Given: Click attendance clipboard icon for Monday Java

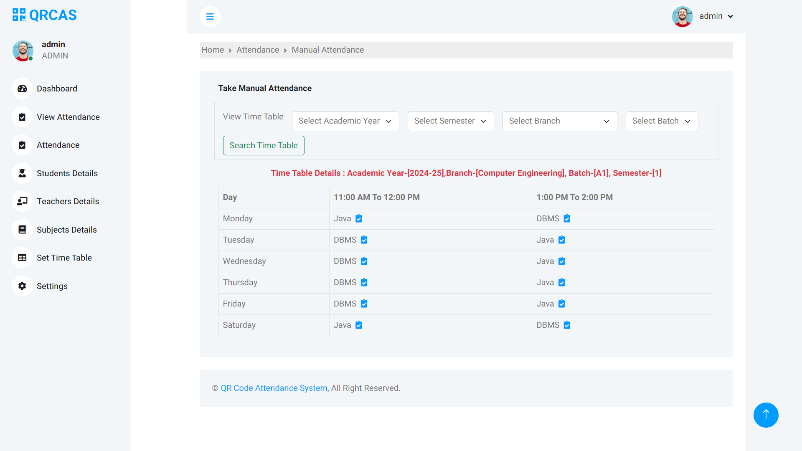Looking at the screenshot, I should (358, 218).
